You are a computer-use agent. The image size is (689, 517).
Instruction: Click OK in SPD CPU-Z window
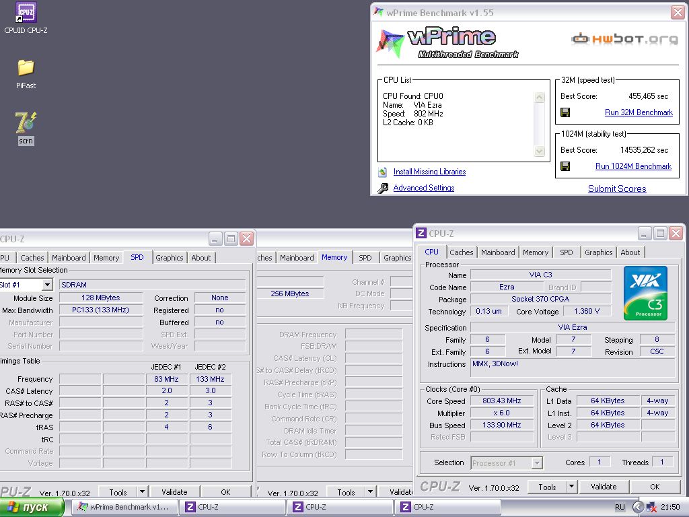click(x=225, y=492)
